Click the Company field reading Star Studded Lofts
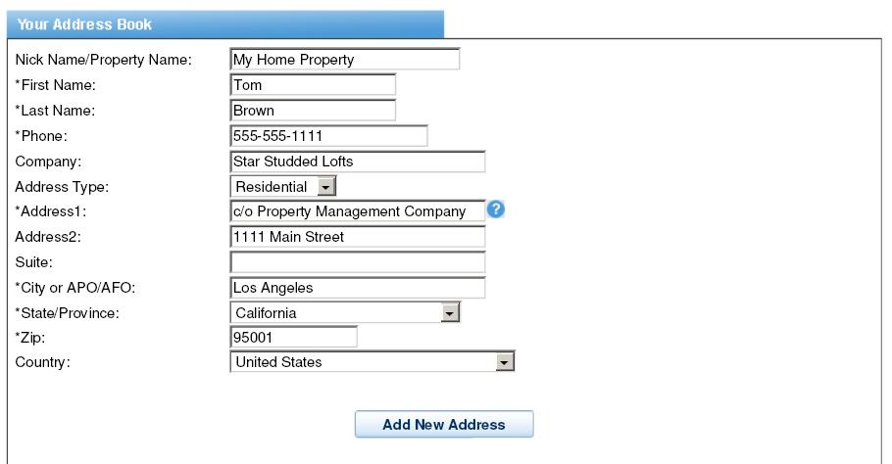The image size is (892, 464). click(357, 162)
